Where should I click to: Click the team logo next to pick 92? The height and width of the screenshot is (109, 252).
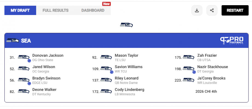click(106, 57)
